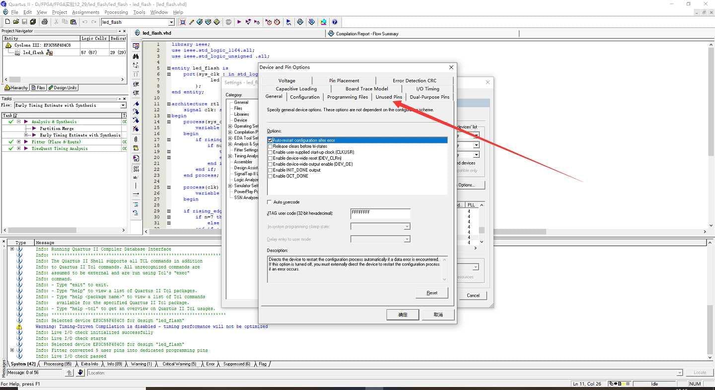Save all files via stacked disks icon
The image size is (715, 390).
pyautogui.click(x=33, y=22)
